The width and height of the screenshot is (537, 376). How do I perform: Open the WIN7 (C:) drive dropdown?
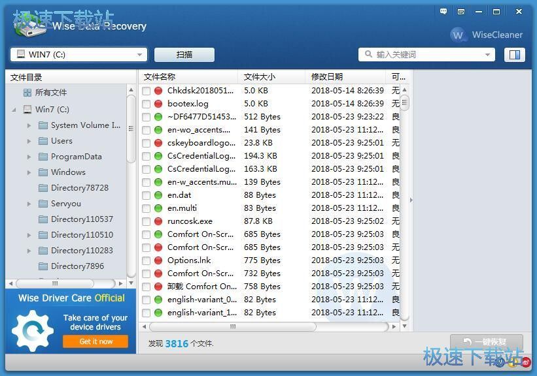139,55
